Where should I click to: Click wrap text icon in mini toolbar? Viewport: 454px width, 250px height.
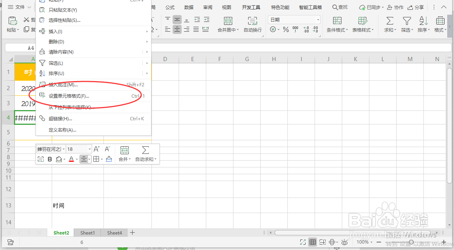[41, 159]
